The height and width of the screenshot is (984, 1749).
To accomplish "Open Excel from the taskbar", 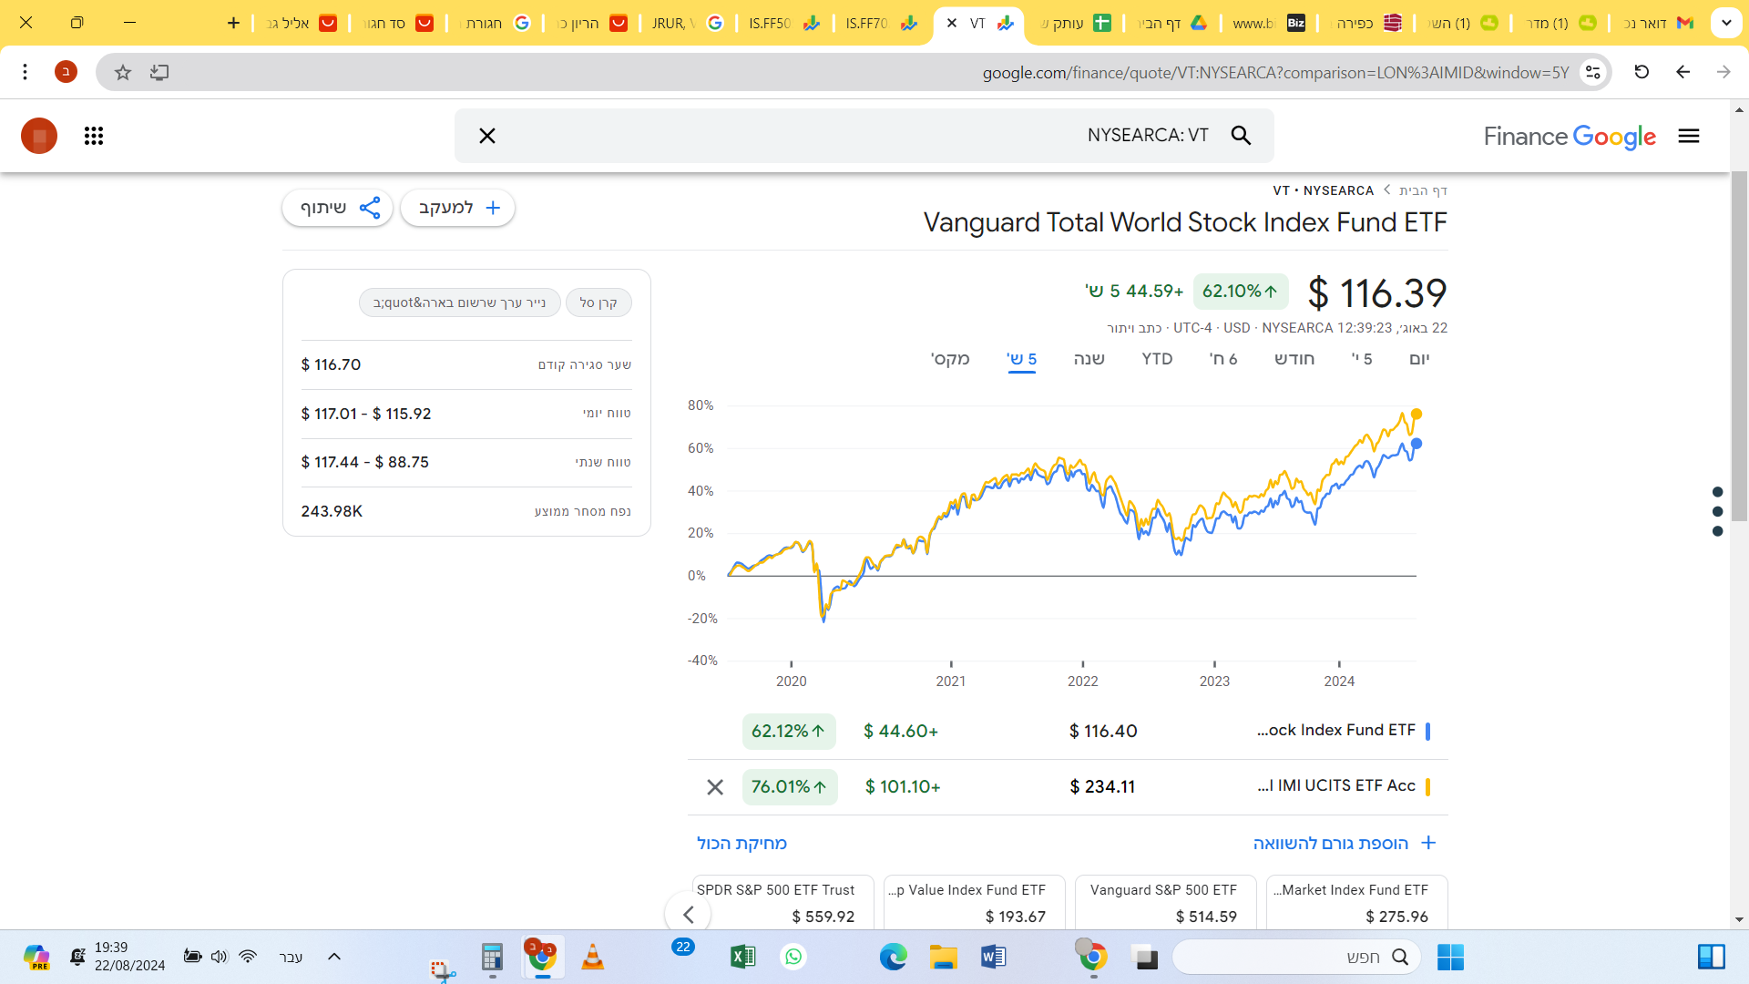I will click(743, 957).
